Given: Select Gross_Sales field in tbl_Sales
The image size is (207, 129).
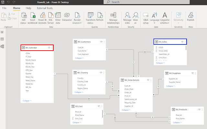Looking at the screenshot, I should (x=163, y=51).
